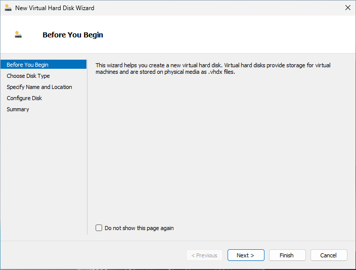Viewport: 356px width, 270px height.
Task: Click the bold 'Before You Begin' page heading
Action: point(73,35)
